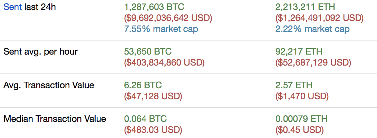Screen dimensions: 377x138
Task: Select the $403,834,860 USD hourly value
Action: pyautogui.click(x=164, y=63)
